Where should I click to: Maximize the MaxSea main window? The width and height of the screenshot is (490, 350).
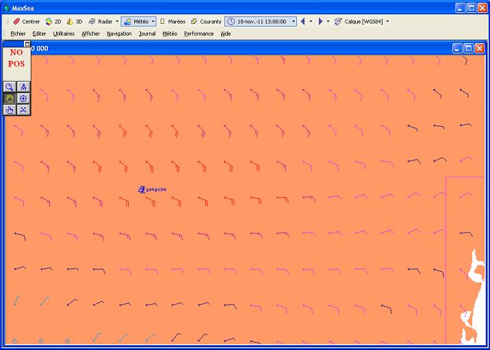point(472,8)
